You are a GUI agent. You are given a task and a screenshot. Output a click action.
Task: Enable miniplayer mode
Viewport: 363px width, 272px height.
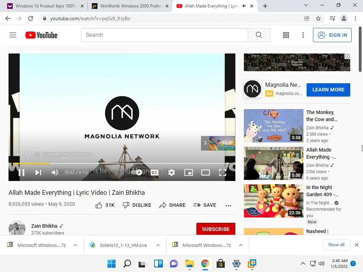189,172
